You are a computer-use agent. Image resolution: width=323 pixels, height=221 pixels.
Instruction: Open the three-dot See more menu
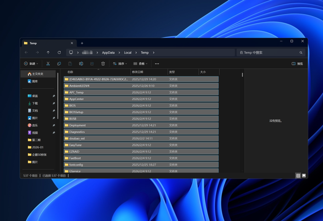click(x=157, y=64)
